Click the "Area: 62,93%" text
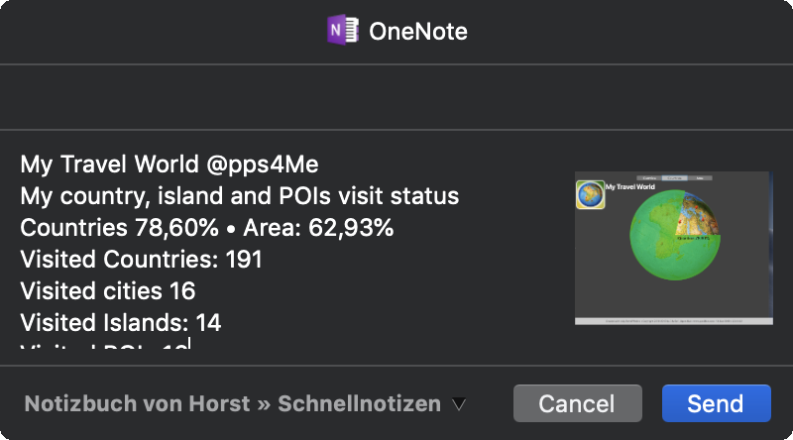 (x=318, y=228)
